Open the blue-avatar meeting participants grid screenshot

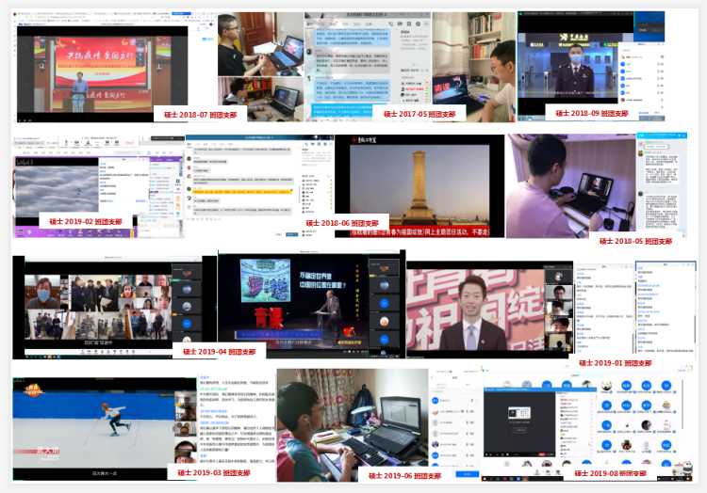point(584,425)
